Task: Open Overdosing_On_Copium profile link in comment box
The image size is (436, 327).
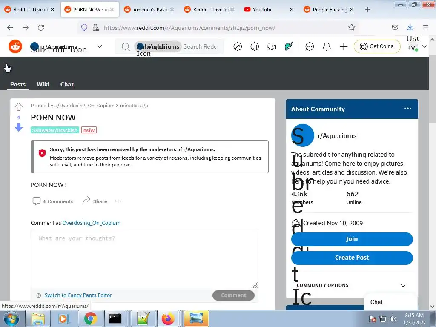Action: click(x=91, y=223)
